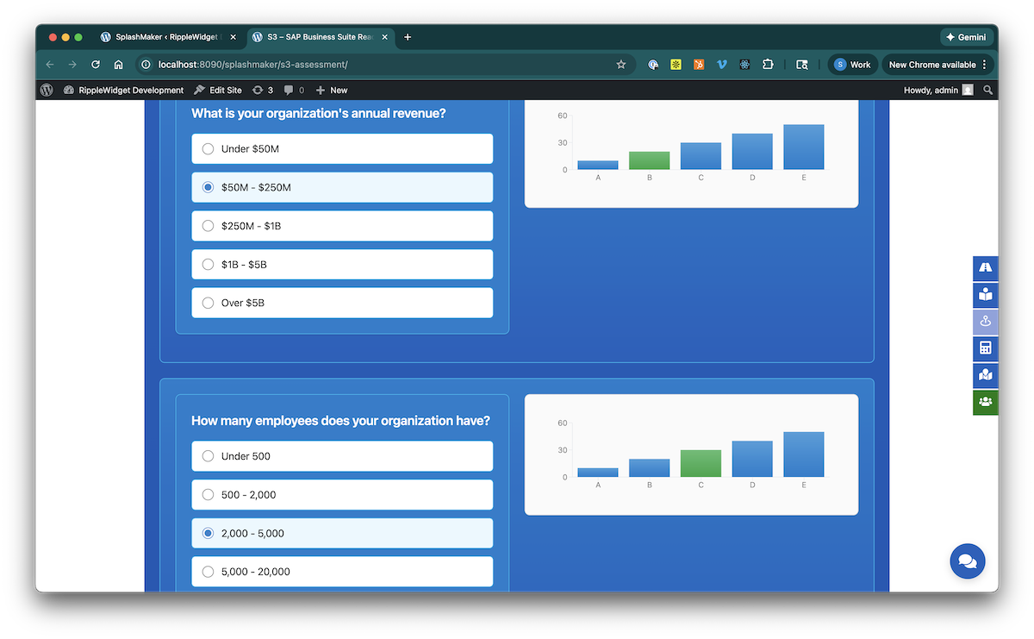The height and width of the screenshot is (639, 1034).
Task: Click the green users group icon
Action: coord(986,402)
